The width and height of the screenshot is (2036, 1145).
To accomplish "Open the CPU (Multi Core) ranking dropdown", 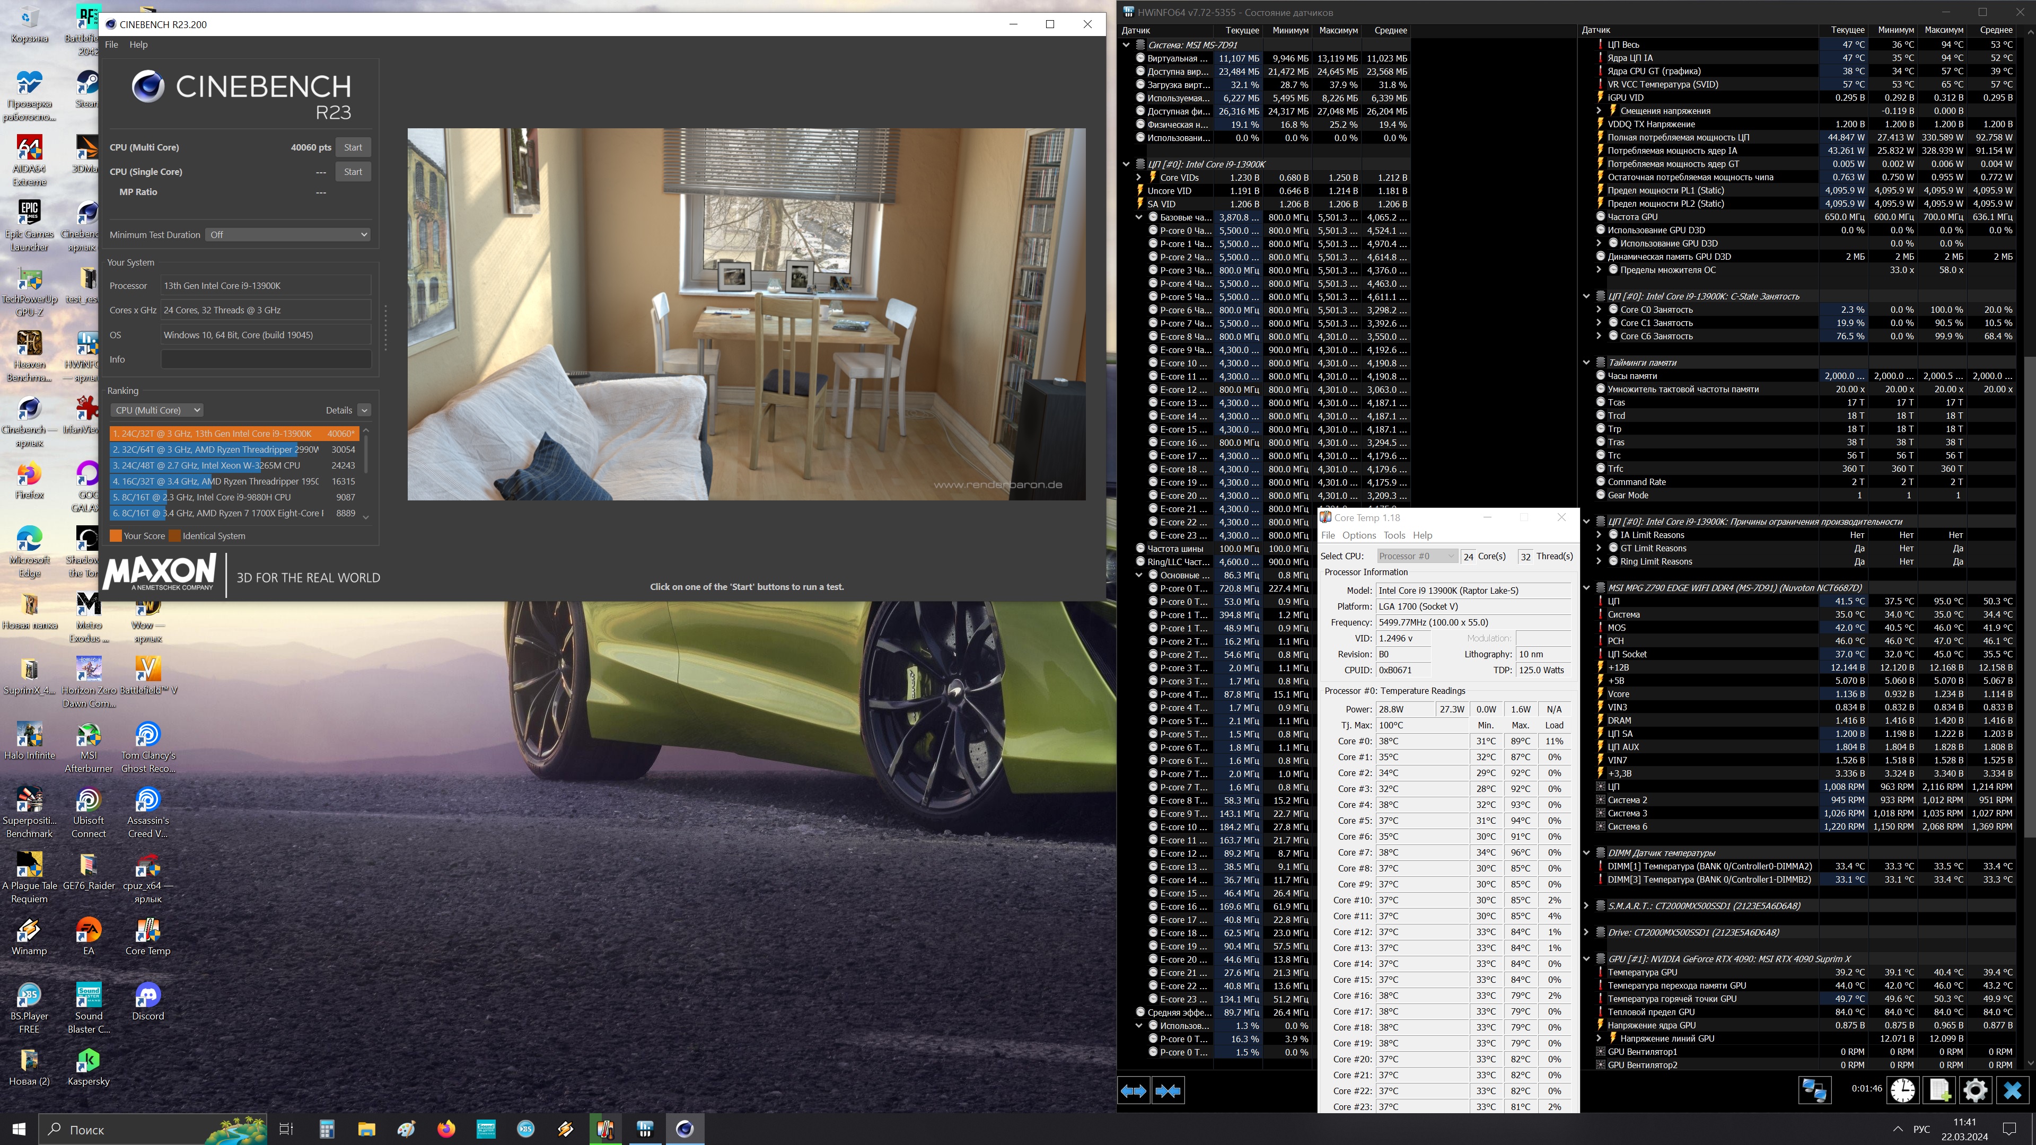I will click(x=156, y=410).
